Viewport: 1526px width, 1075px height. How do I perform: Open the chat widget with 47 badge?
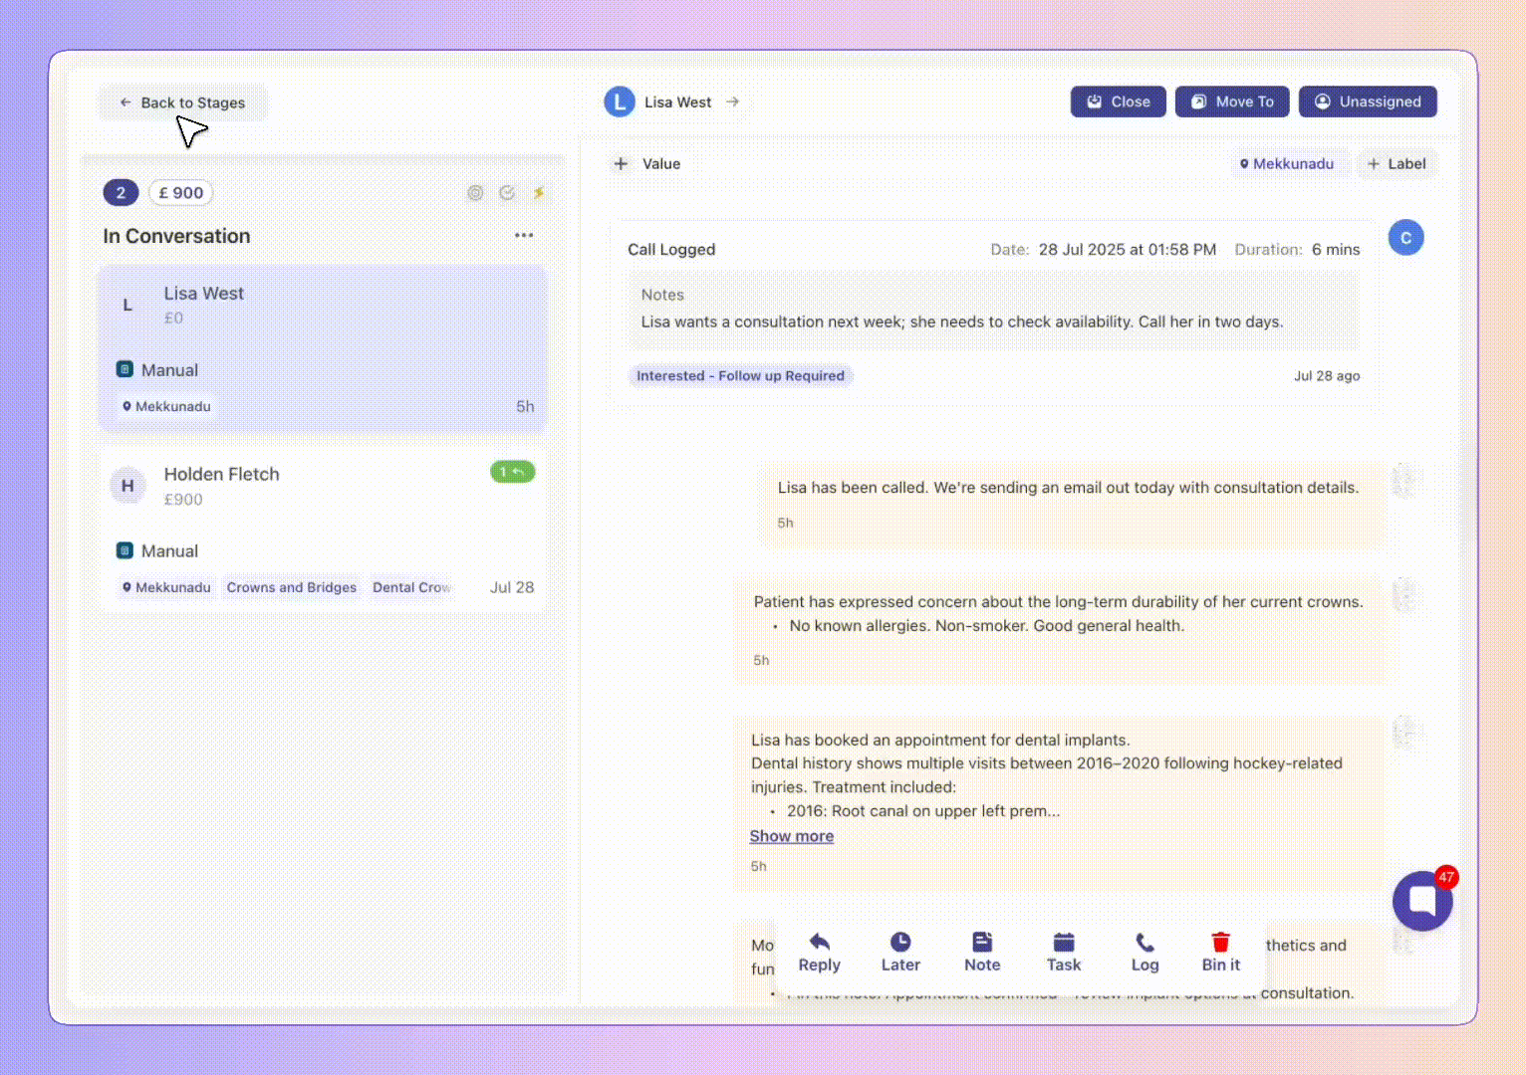click(1422, 901)
